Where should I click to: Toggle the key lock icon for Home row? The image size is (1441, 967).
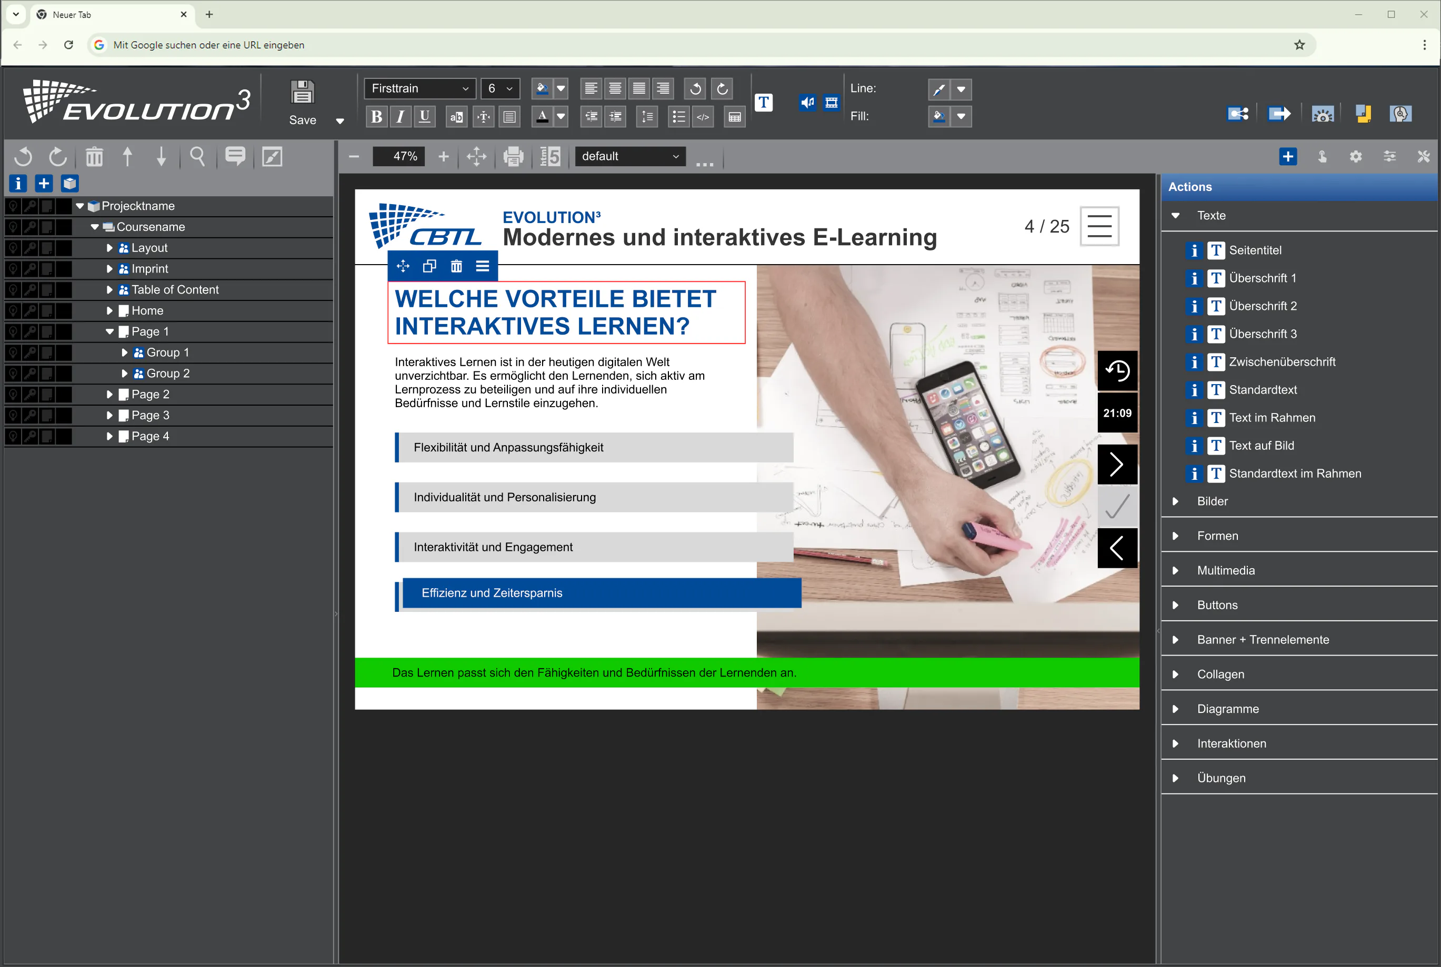(29, 311)
